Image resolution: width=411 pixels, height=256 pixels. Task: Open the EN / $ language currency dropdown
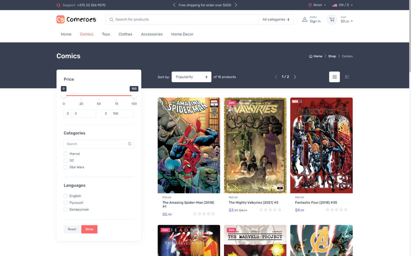(x=342, y=5)
